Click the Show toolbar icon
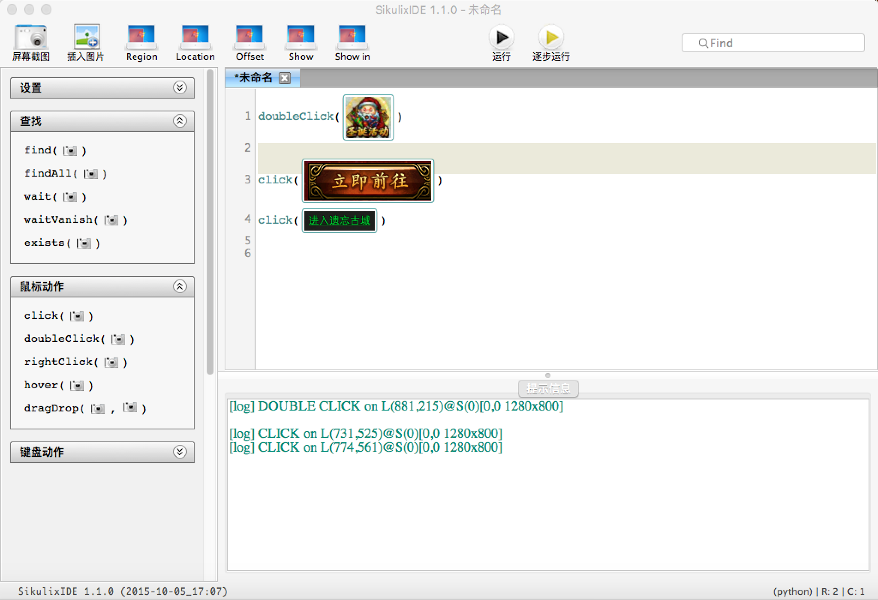The image size is (878, 600). point(301,37)
